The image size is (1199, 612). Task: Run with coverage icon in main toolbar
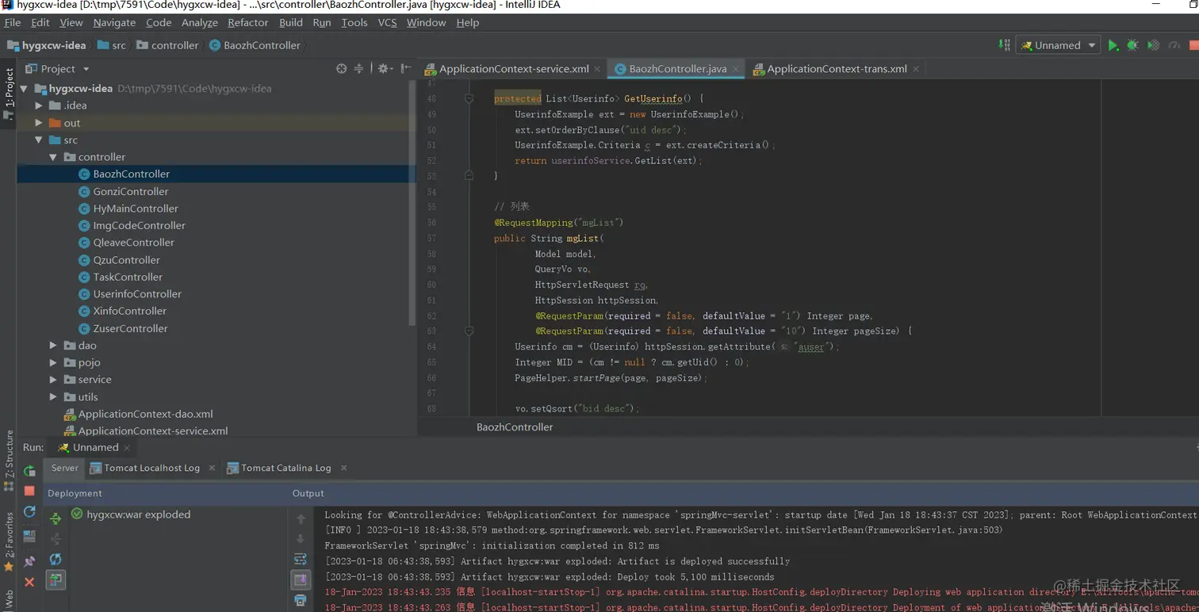(1154, 45)
